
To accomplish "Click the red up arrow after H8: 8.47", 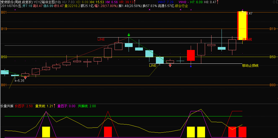I will coord(218,2).
